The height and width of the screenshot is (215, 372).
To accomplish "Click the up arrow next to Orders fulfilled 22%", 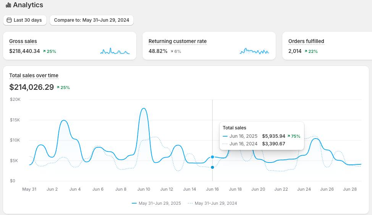I will [306, 51].
